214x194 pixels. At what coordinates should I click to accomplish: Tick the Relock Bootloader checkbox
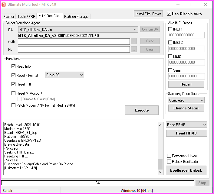coord(169,162)
